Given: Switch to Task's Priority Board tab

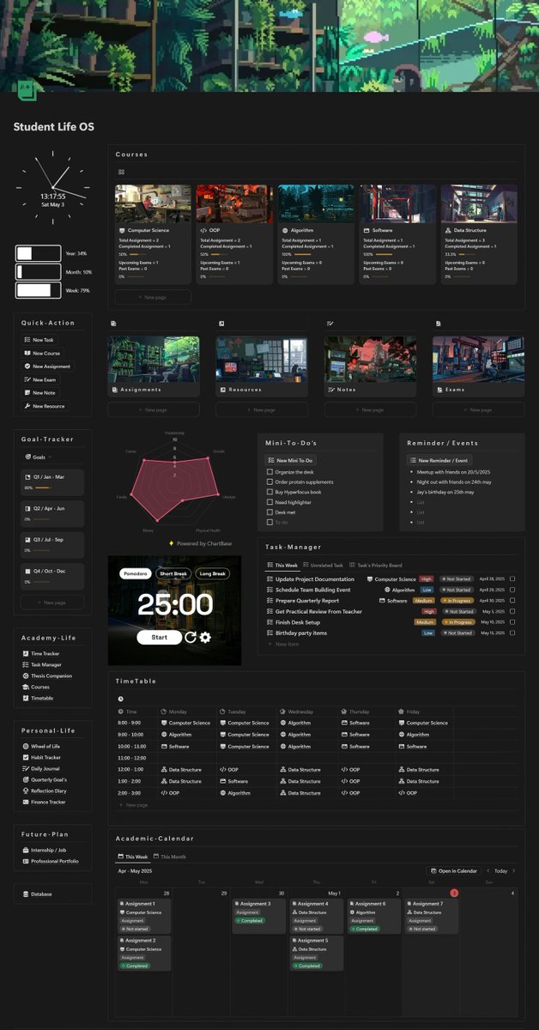Looking at the screenshot, I should [375, 565].
